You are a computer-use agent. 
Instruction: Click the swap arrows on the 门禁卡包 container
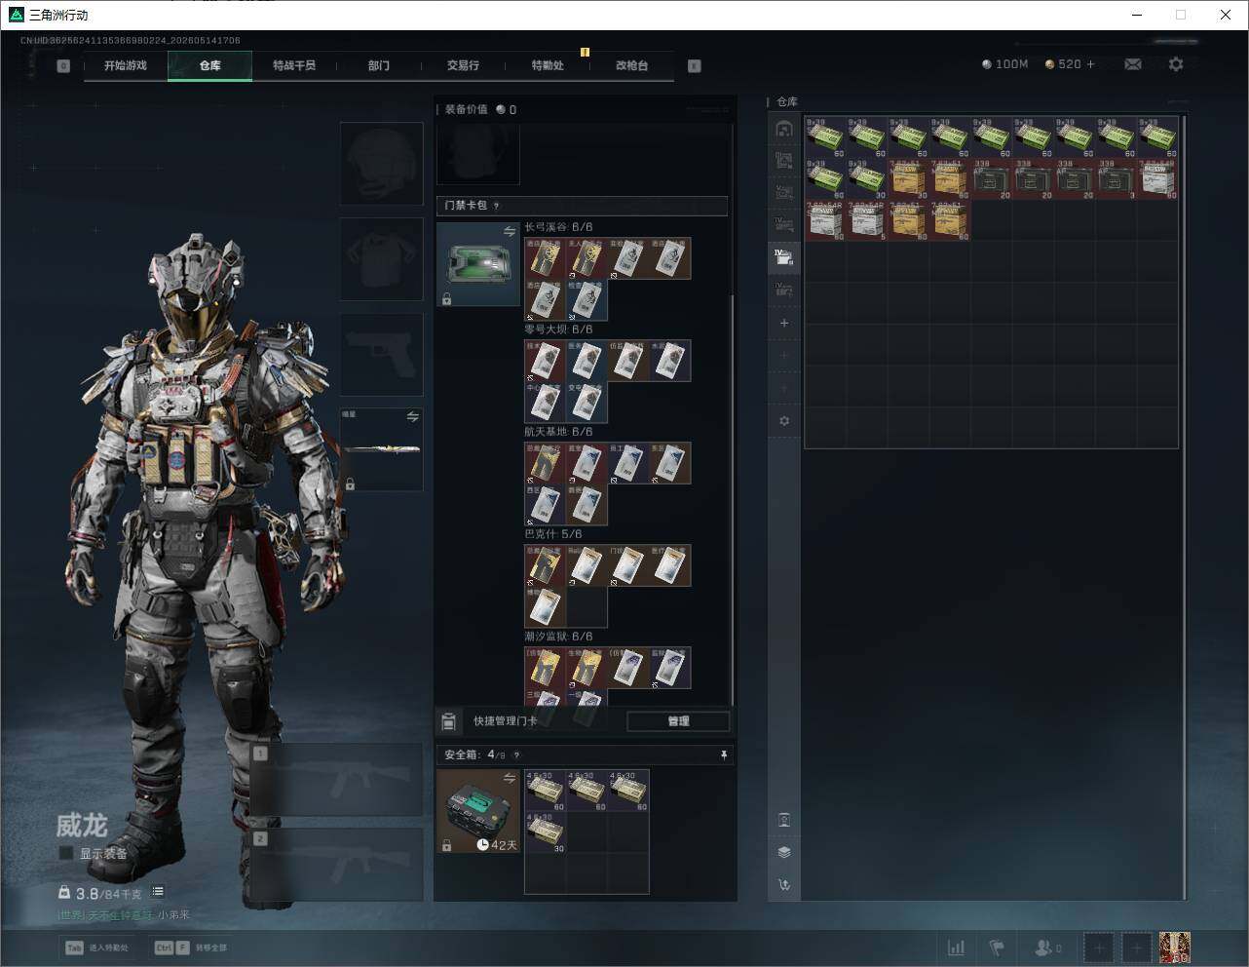pos(510,231)
